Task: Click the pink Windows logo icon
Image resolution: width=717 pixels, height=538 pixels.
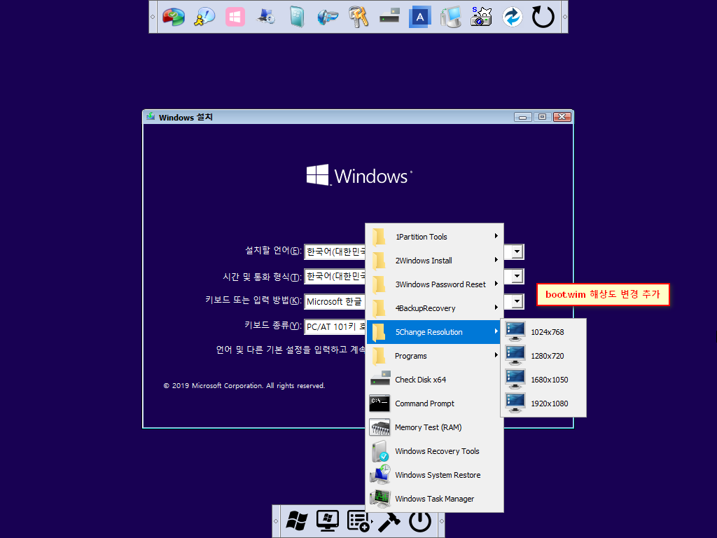Action: pyautogui.click(x=235, y=18)
